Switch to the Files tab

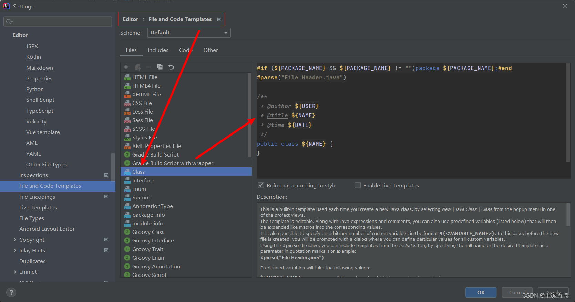(131, 50)
